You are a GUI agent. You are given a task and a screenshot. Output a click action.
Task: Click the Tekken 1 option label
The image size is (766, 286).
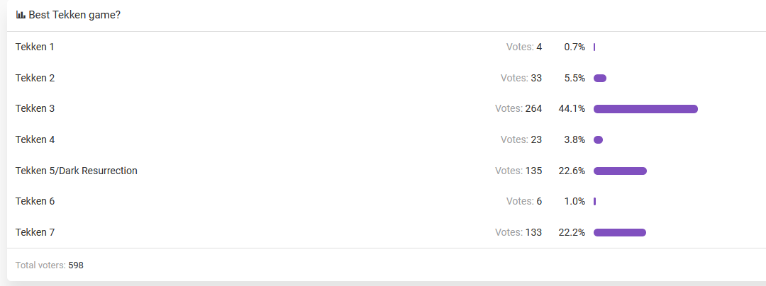click(35, 47)
